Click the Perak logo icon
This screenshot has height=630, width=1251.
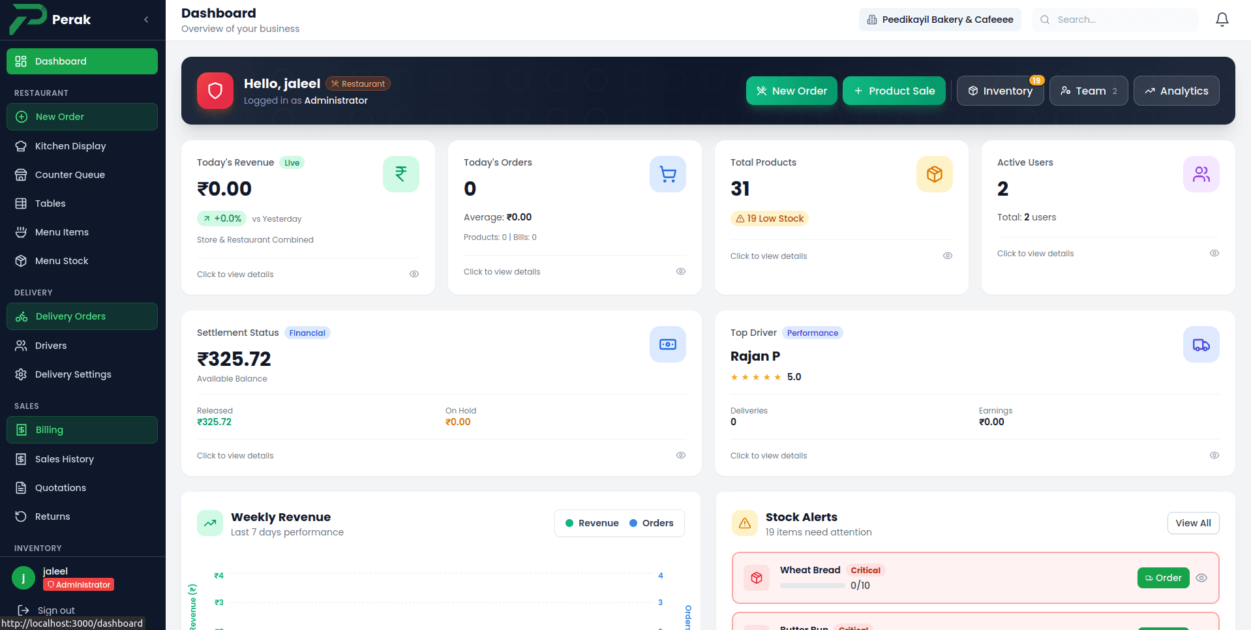[27, 20]
